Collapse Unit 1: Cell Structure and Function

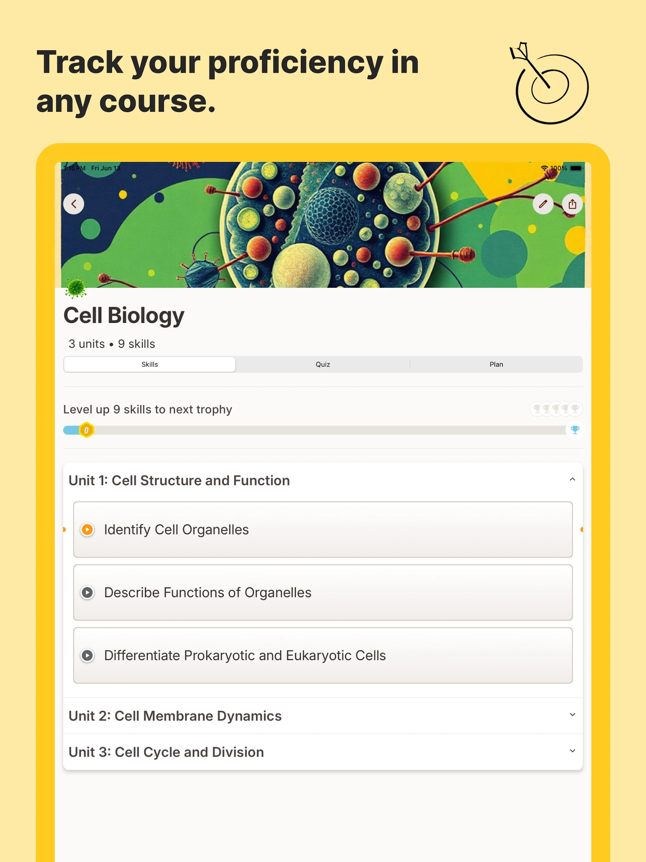(x=572, y=480)
